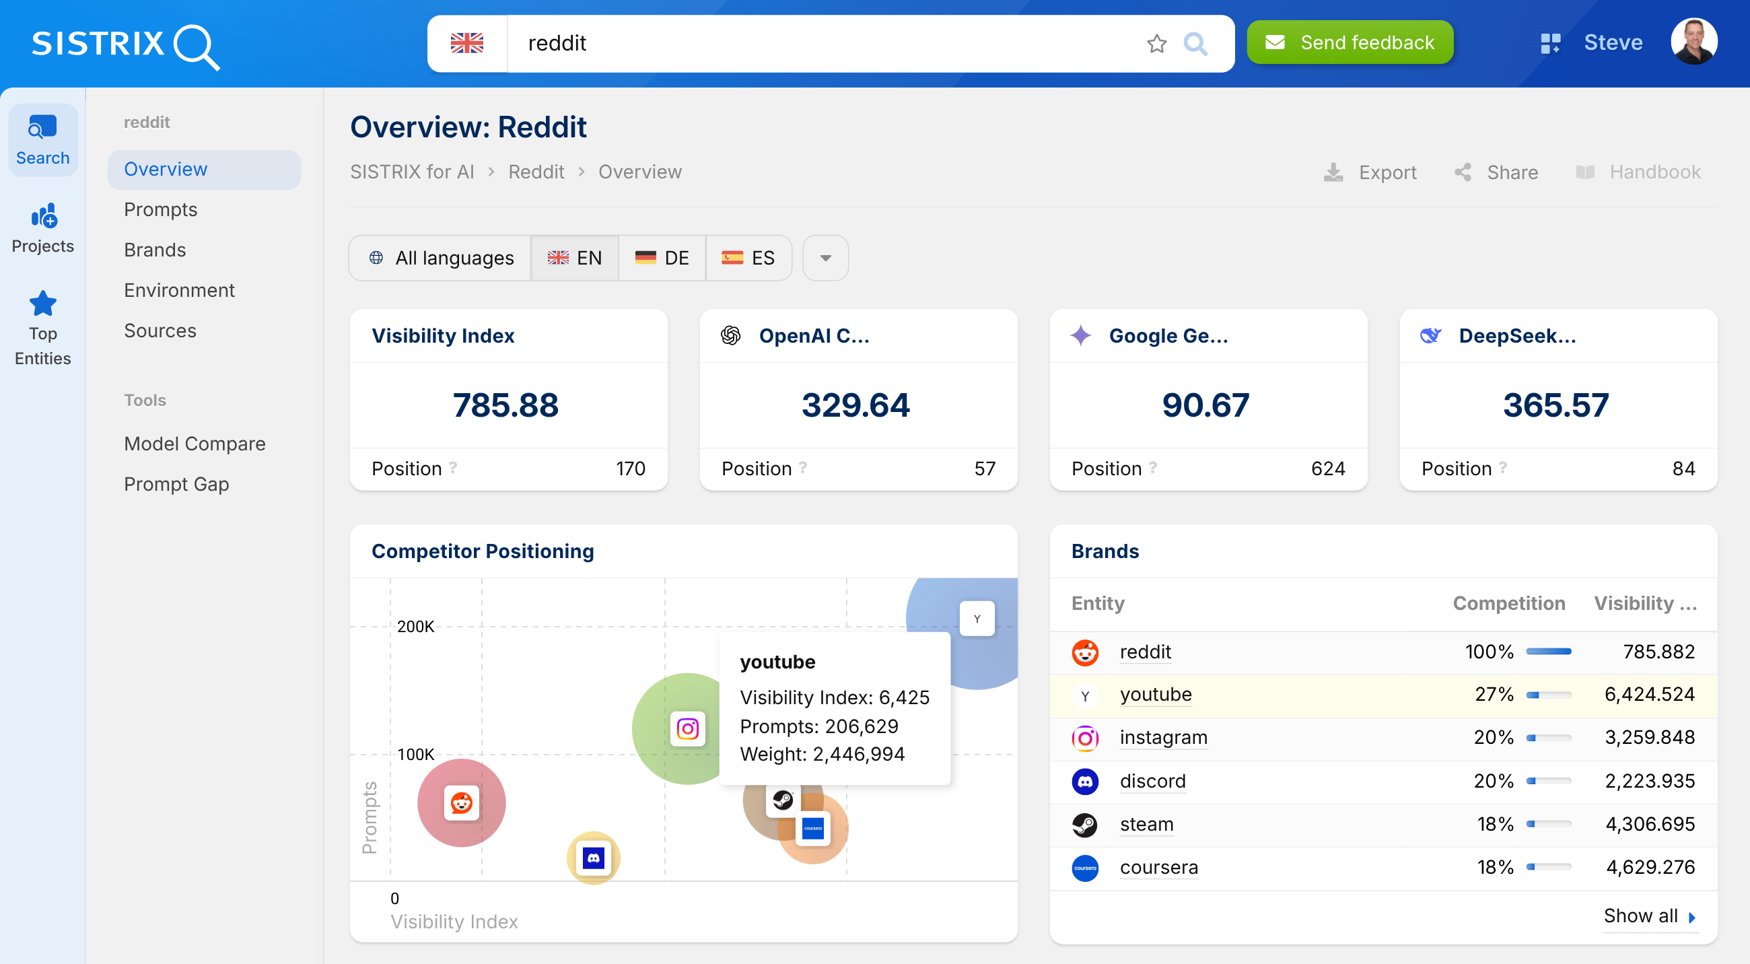The image size is (1750, 964).
Task: Click Position help icon in Google card
Action: 1153,467
